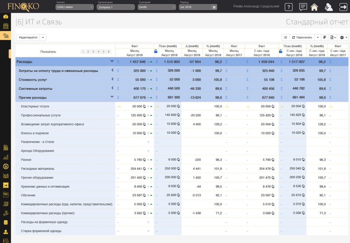Open the calendar picker beside the period field

214,7
